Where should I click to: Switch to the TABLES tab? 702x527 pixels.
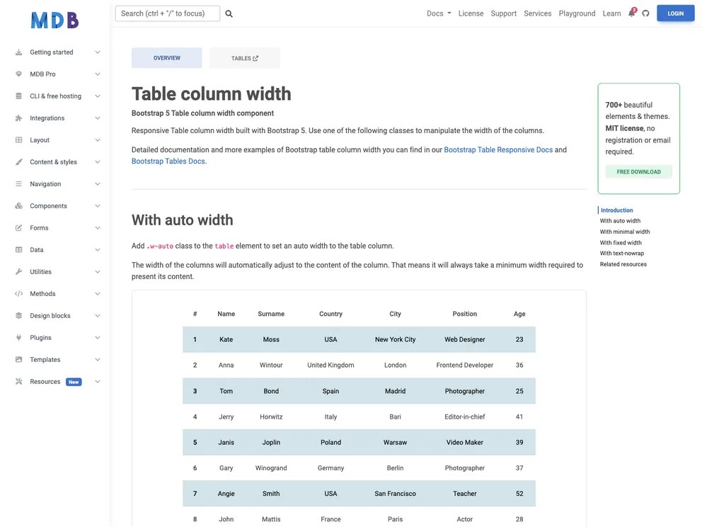(244, 57)
